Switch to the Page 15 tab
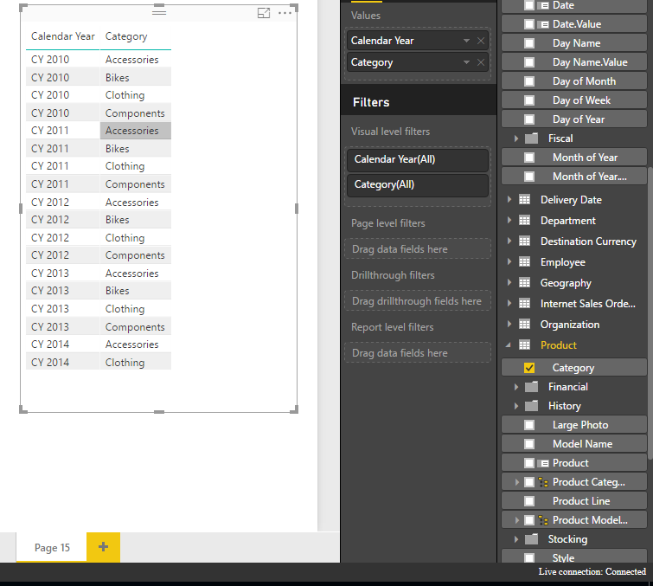 point(52,547)
